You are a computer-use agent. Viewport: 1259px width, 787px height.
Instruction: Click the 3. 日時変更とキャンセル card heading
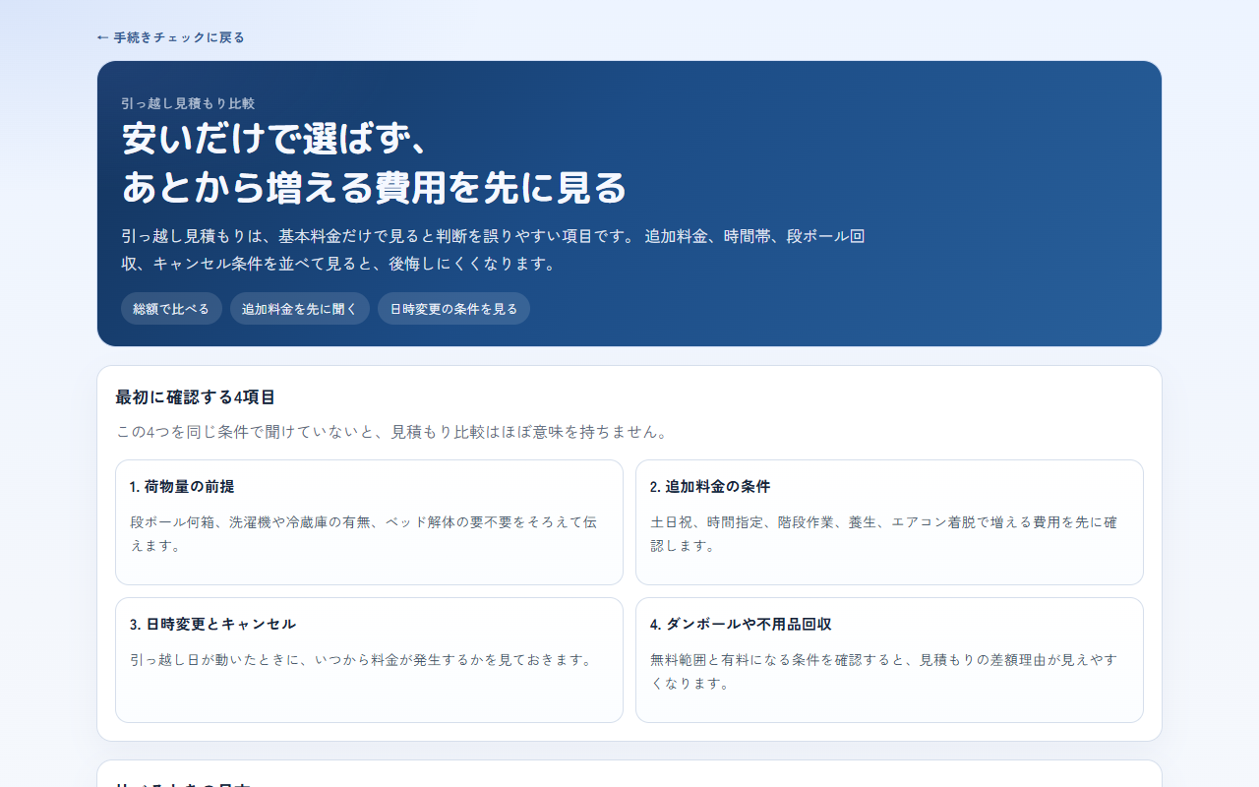tap(212, 625)
